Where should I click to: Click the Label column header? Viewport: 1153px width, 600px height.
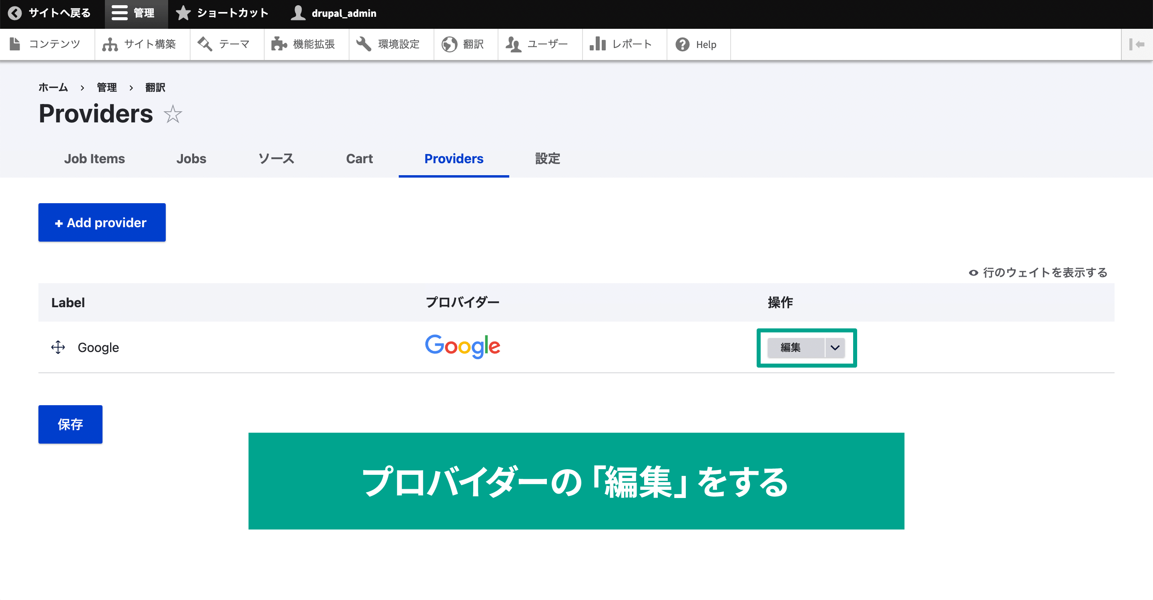click(x=68, y=303)
